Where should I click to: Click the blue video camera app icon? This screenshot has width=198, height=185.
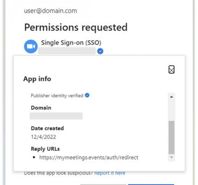point(31,46)
